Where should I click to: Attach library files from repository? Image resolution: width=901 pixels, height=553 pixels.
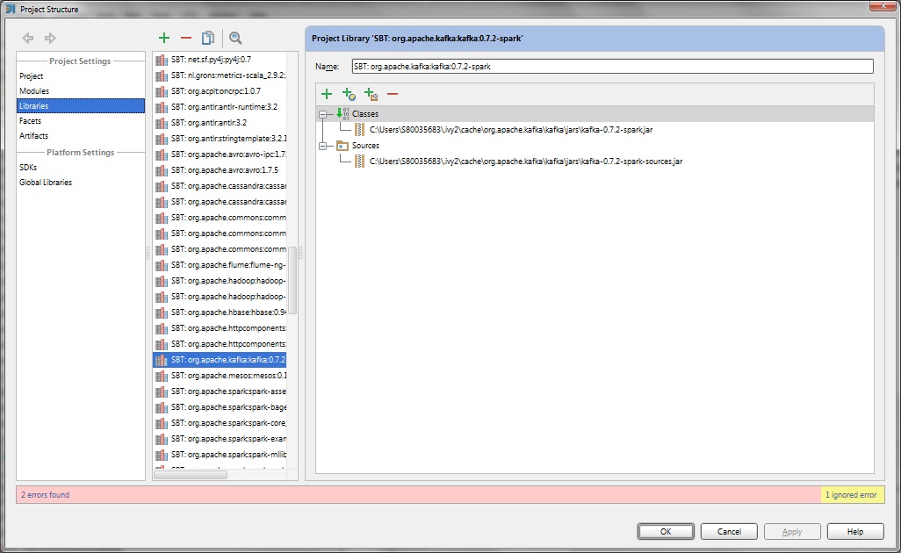348,93
